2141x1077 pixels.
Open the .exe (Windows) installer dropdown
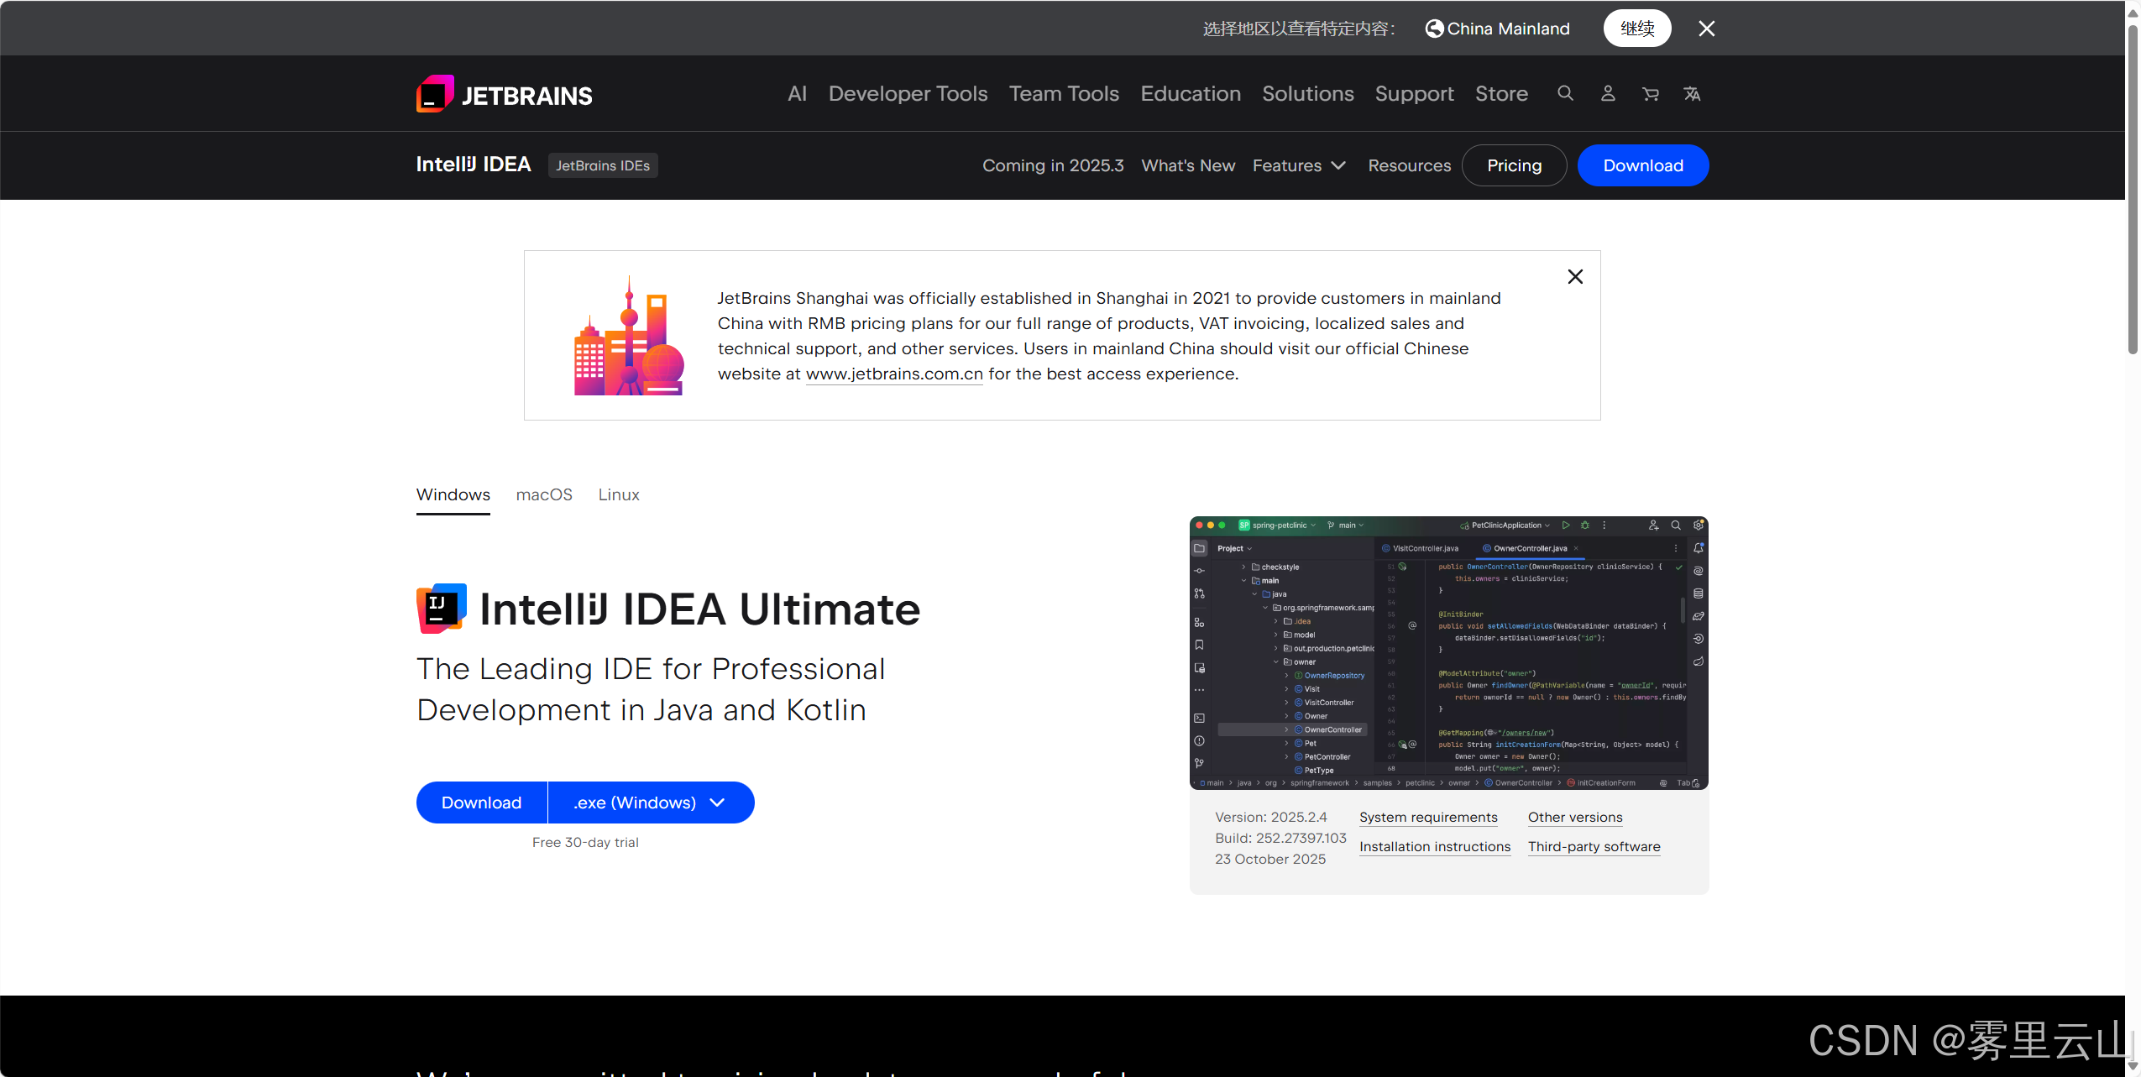[x=651, y=803]
